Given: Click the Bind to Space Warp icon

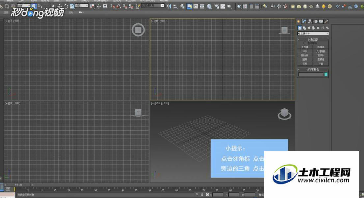Looking at the screenshot, I should tap(13, 6).
